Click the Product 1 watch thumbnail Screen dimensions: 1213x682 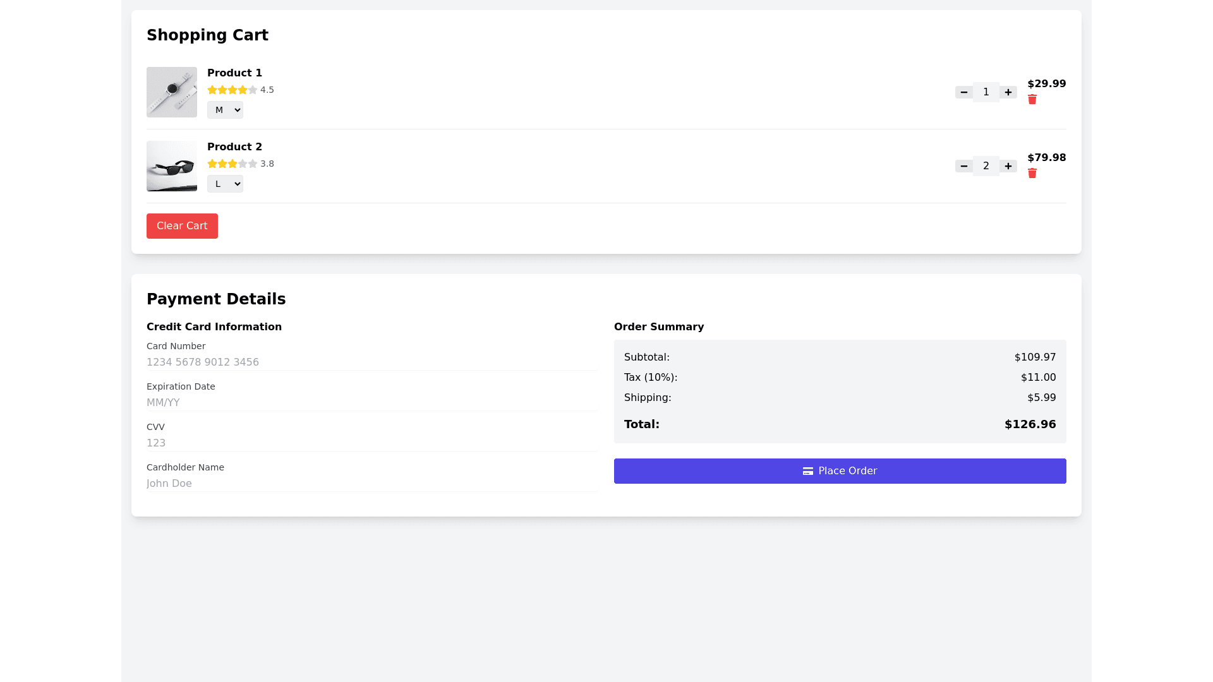coord(172,92)
